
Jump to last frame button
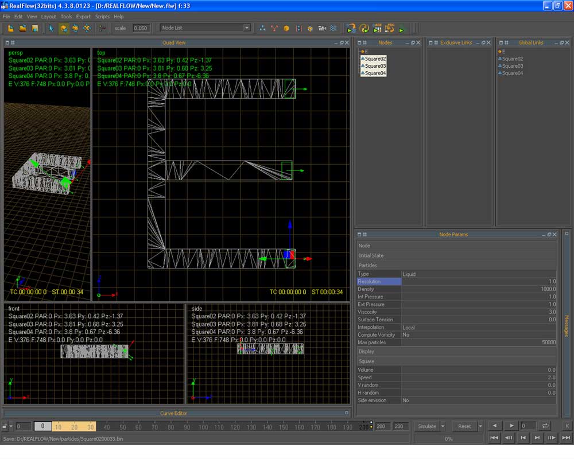566,438
